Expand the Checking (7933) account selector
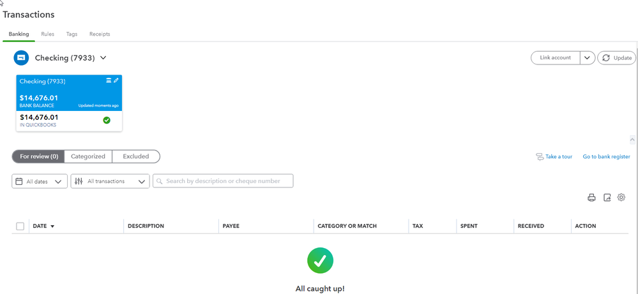The image size is (638, 294). tap(103, 58)
